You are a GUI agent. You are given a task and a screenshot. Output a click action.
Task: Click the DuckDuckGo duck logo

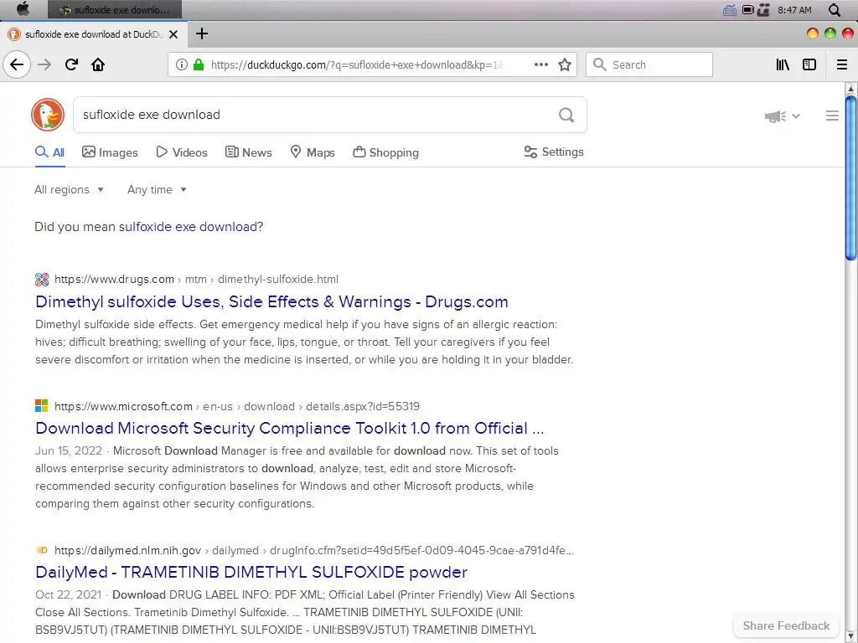(48, 115)
